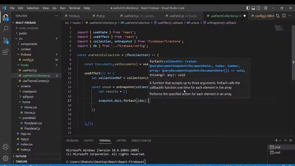Click the code minimap preview

(279, 28)
